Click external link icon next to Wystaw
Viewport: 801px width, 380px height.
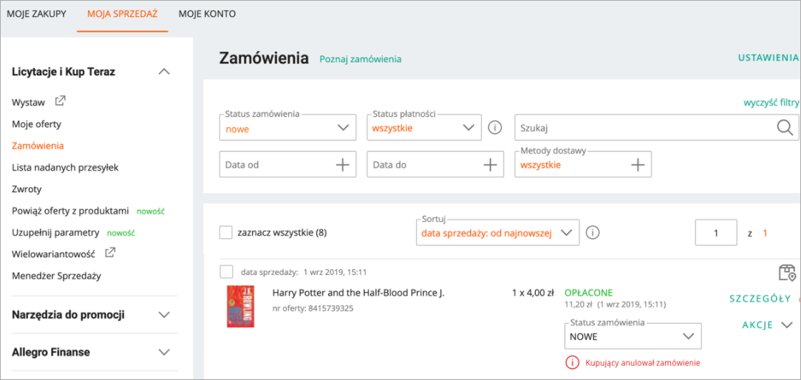[x=61, y=101]
